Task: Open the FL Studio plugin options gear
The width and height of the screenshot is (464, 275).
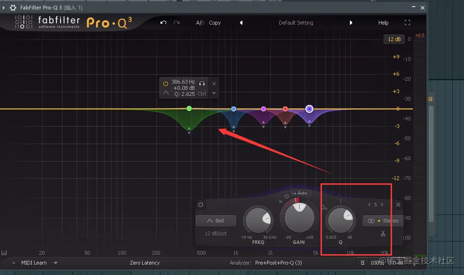Action: pyautogui.click(x=13, y=8)
